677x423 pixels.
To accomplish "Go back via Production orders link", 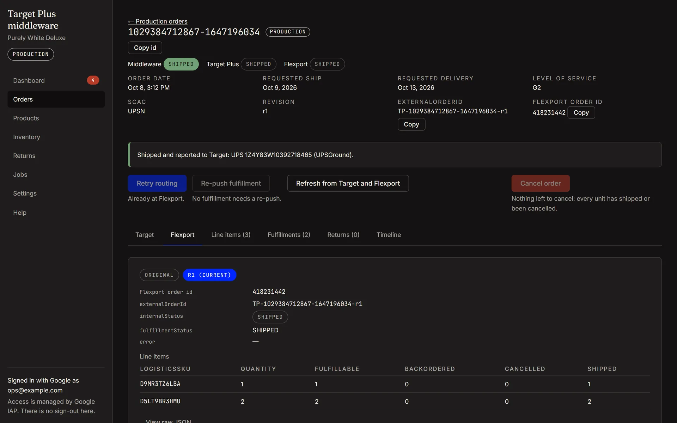I will pos(158,22).
